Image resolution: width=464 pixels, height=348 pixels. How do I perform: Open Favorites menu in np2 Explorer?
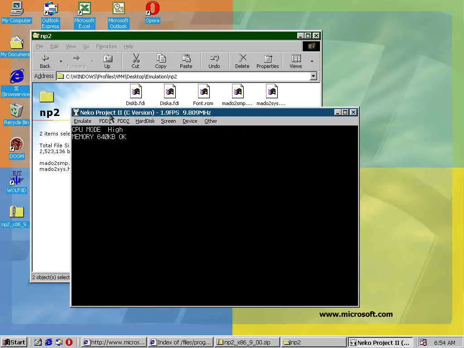click(106, 46)
